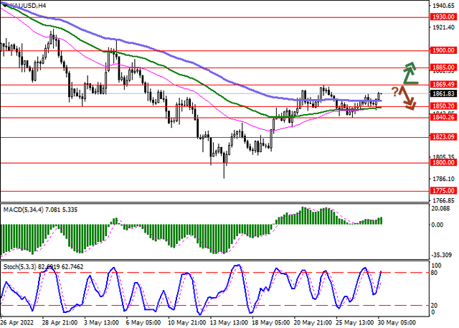The height and width of the screenshot is (328, 459).
Task: Select the 1885.00 resistance level label
Action: tap(443, 67)
